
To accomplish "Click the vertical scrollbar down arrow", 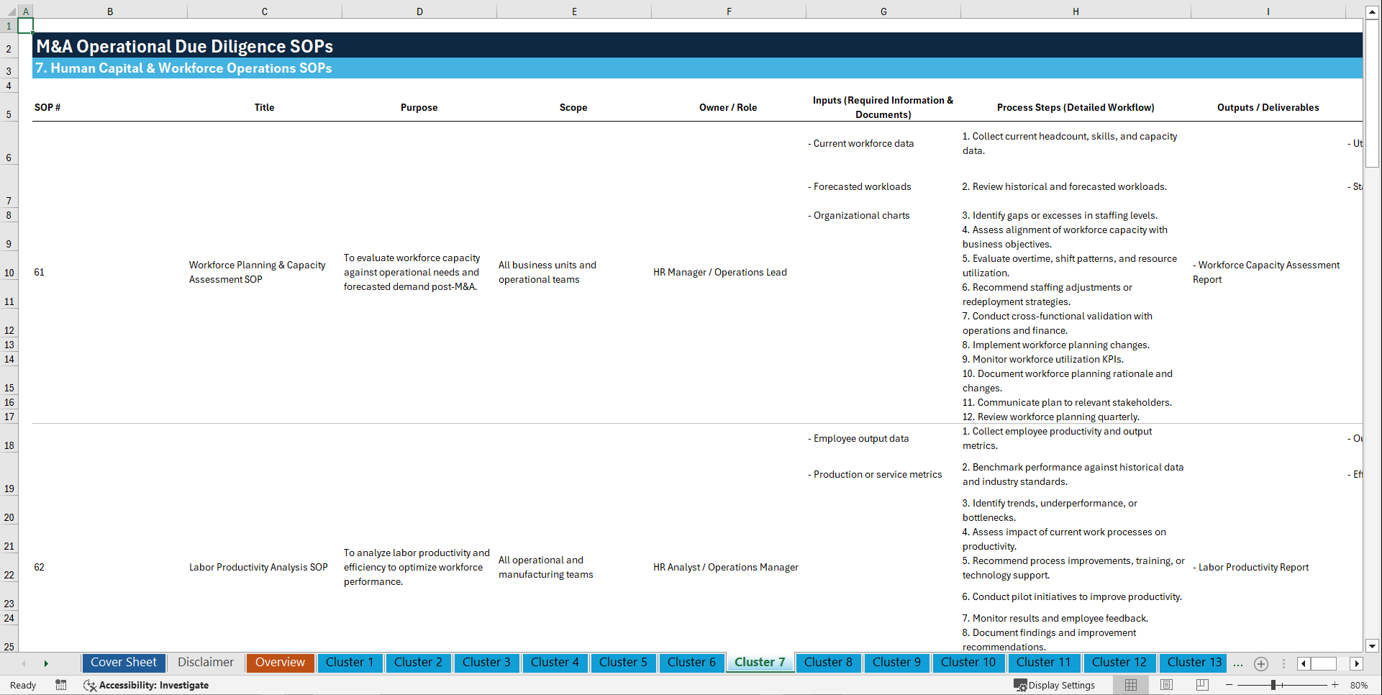I will (1373, 646).
